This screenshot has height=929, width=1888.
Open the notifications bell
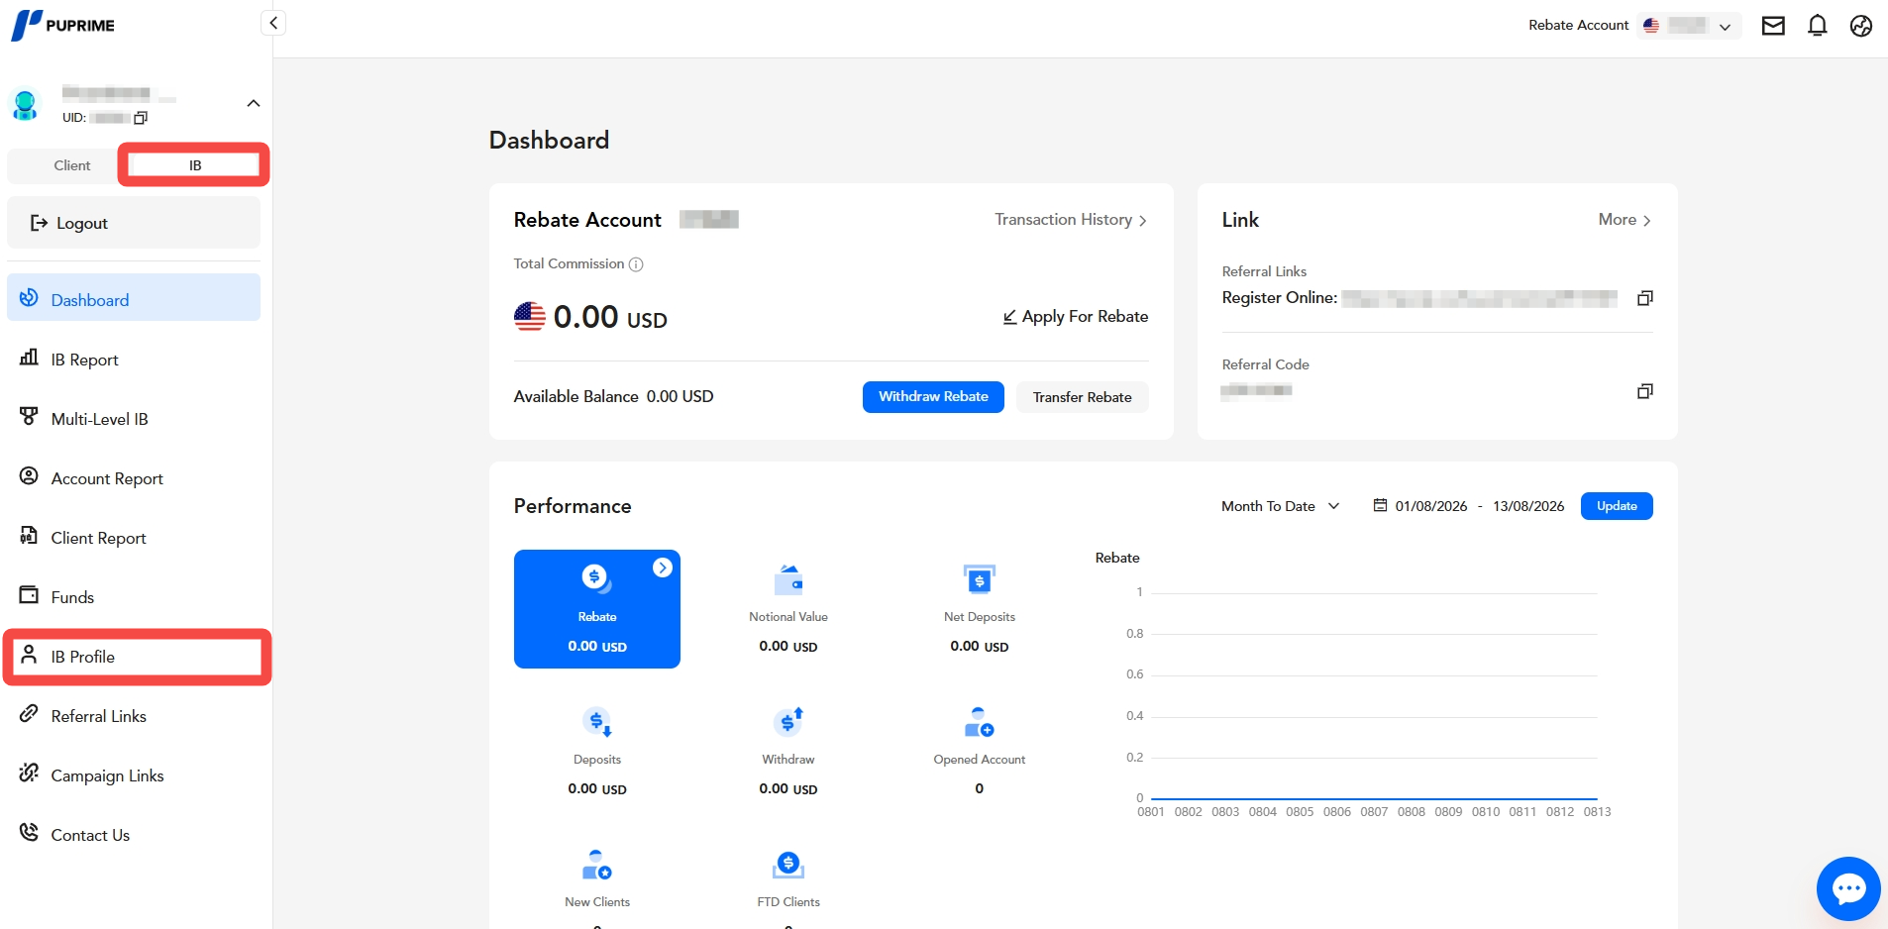click(1817, 26)
